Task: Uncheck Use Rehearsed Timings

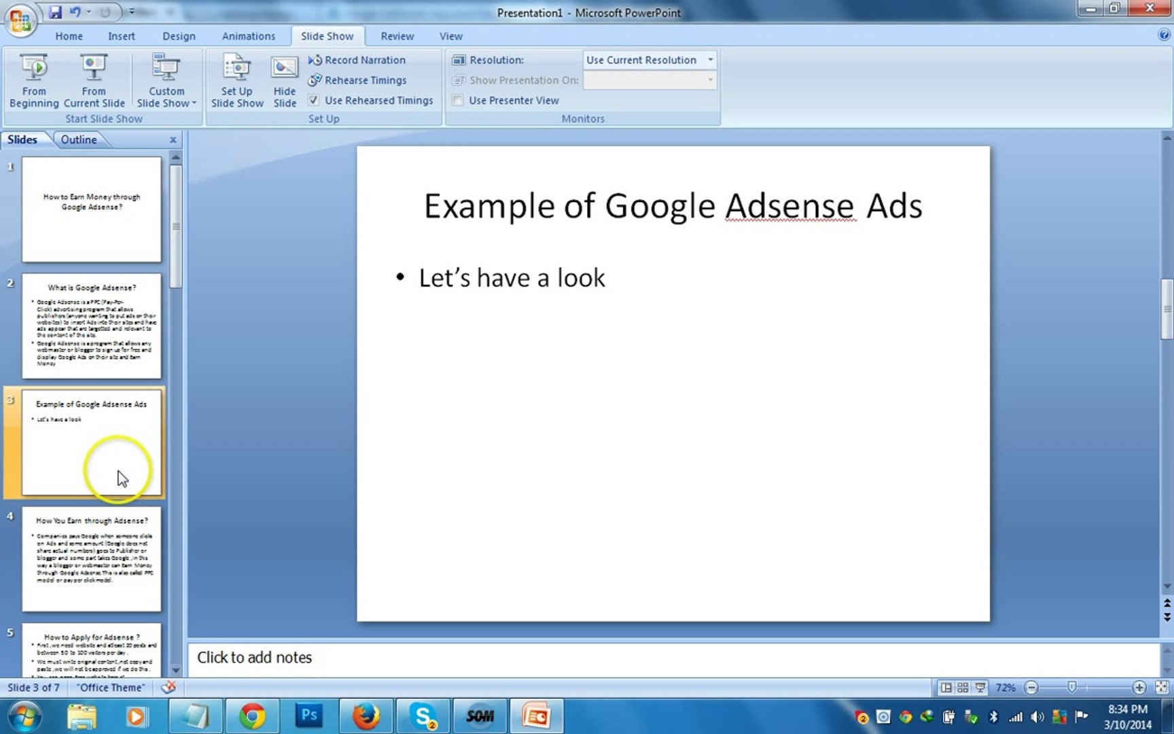Action: coord(313,100)
